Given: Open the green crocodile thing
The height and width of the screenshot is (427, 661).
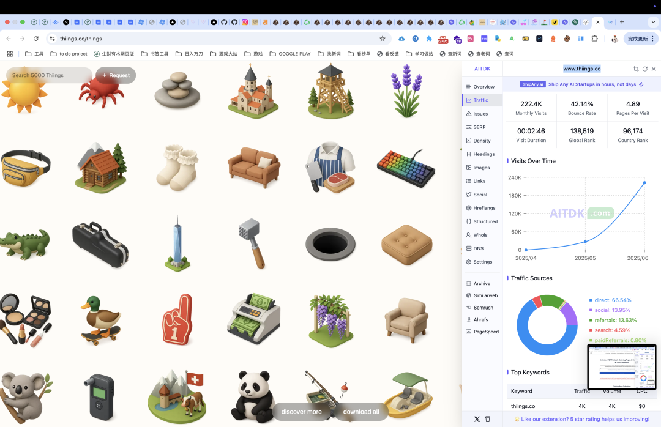Looking at the screenshot, I should tap(25, 244).
